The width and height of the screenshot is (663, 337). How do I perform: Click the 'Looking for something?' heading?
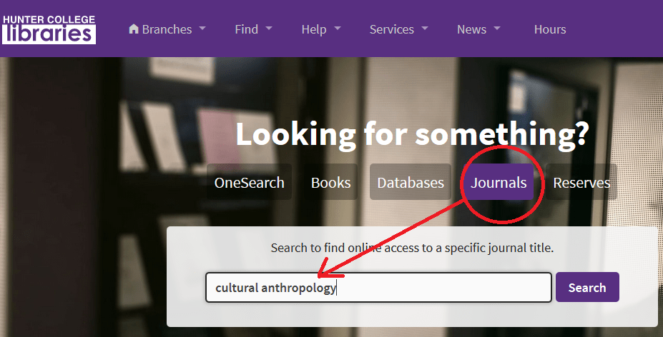point(412,134)
